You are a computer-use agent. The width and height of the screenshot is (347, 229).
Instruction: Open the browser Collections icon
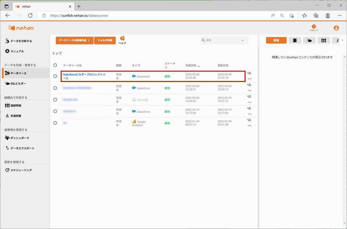[x=316, y=16]
